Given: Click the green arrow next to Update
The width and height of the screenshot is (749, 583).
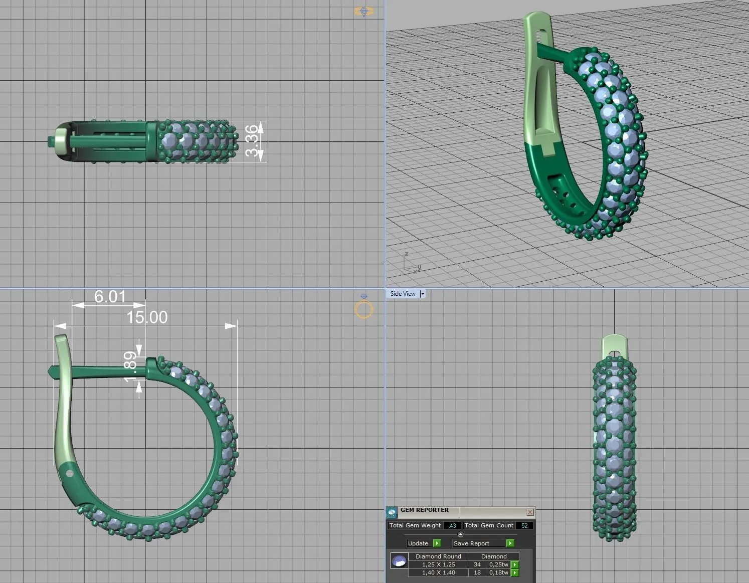Looking at the screenshot, I should pyautogui.click(x=437, y=543).
